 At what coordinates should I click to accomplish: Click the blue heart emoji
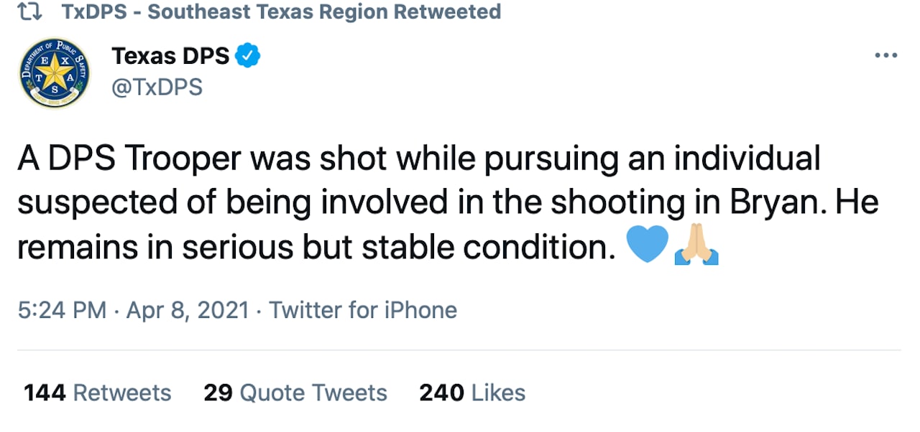pos(647,246)
